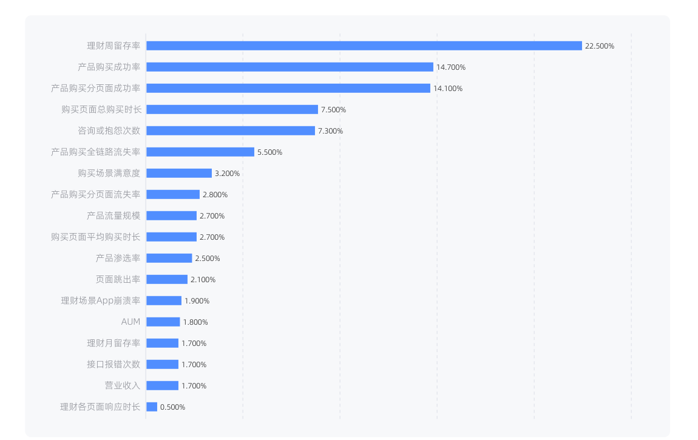Click the 咨询或抱怨次数 bar
698x440 pixels.
point(231,131)
